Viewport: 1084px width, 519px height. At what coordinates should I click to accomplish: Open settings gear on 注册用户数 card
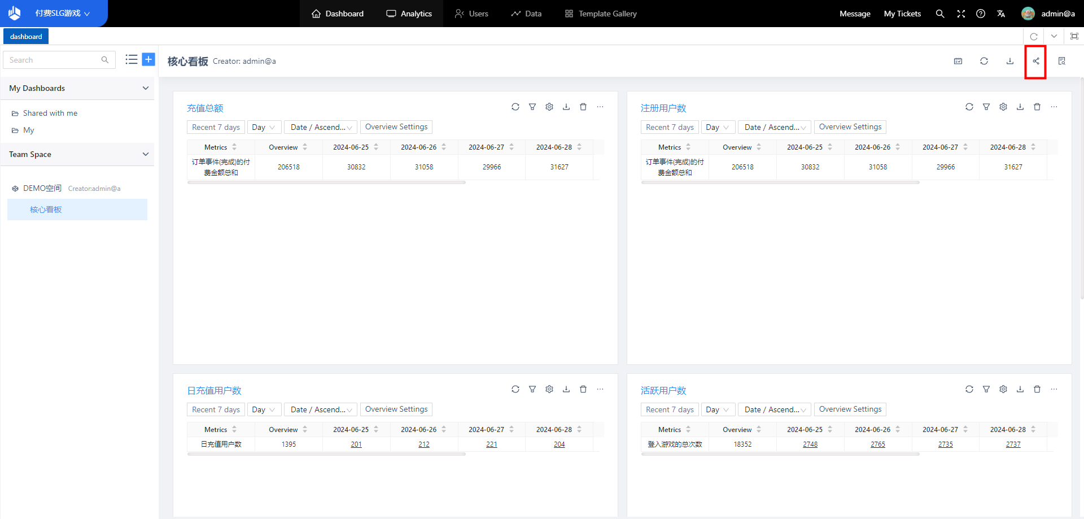(1003, 107)
